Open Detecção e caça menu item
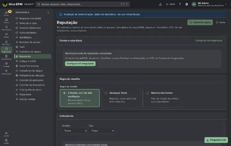The width and height of the screenshot is (231, 146). tap(33, 23)
